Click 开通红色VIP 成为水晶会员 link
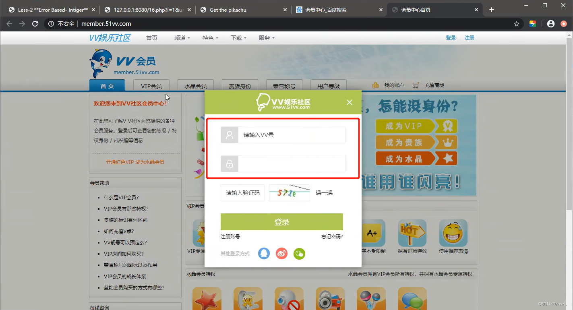 pos(135,162)
